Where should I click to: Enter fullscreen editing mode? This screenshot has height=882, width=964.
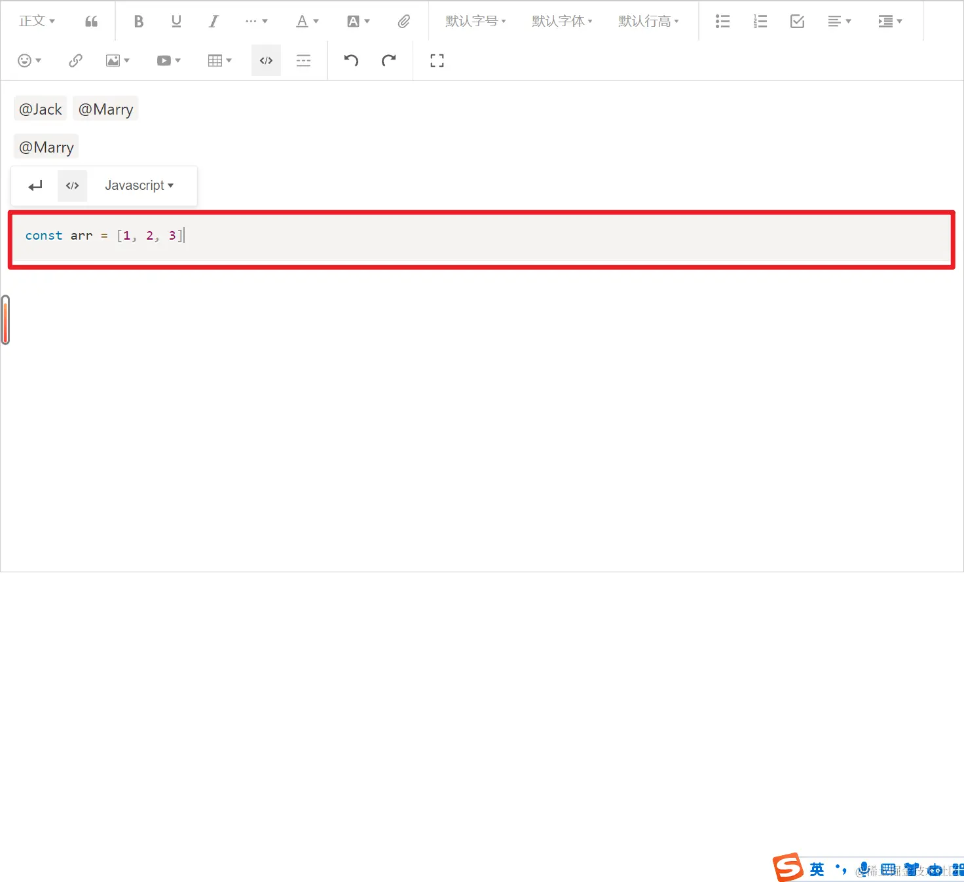[437, 60]
